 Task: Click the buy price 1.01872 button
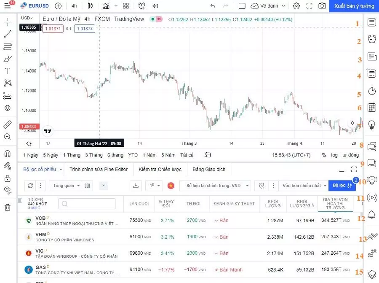tap(85, 29)
